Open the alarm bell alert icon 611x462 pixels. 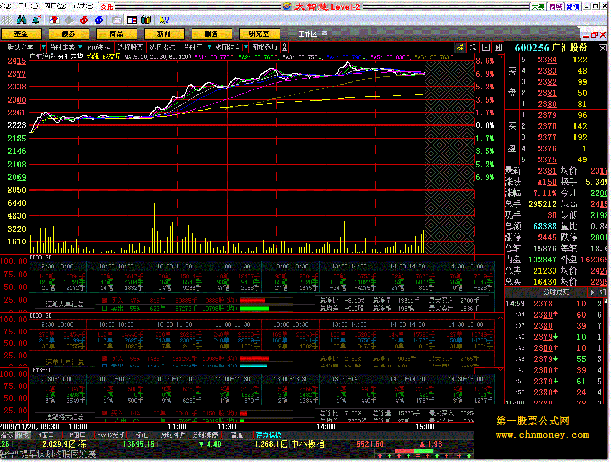37,20
